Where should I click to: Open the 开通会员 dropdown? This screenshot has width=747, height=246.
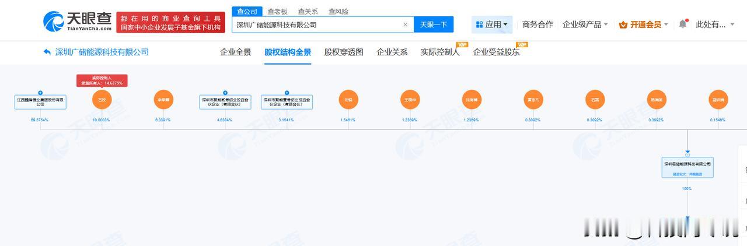click(643, 24)
